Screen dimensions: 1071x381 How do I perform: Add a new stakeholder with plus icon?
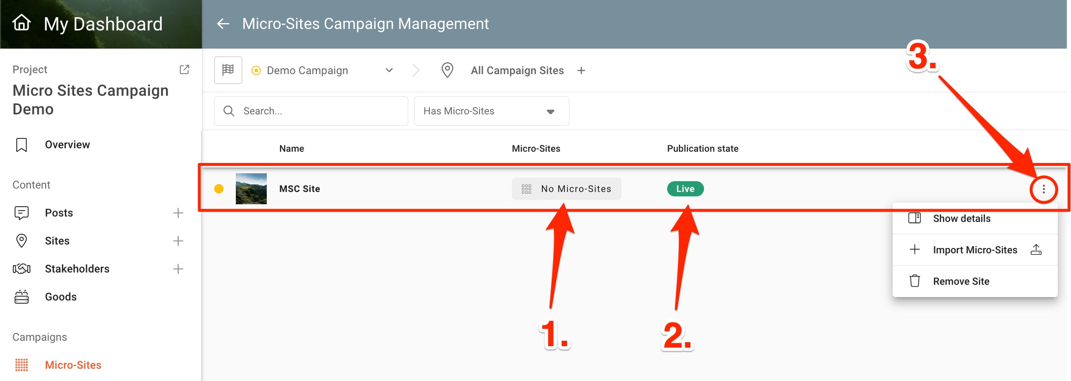[178, 269]
